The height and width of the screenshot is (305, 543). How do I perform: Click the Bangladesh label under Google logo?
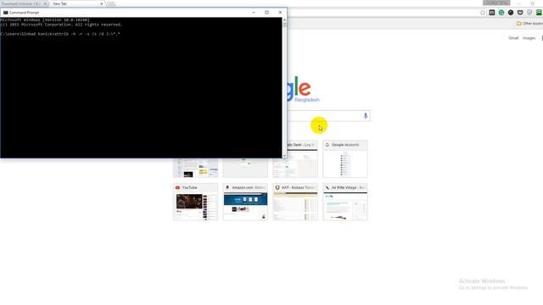[307, 100]
